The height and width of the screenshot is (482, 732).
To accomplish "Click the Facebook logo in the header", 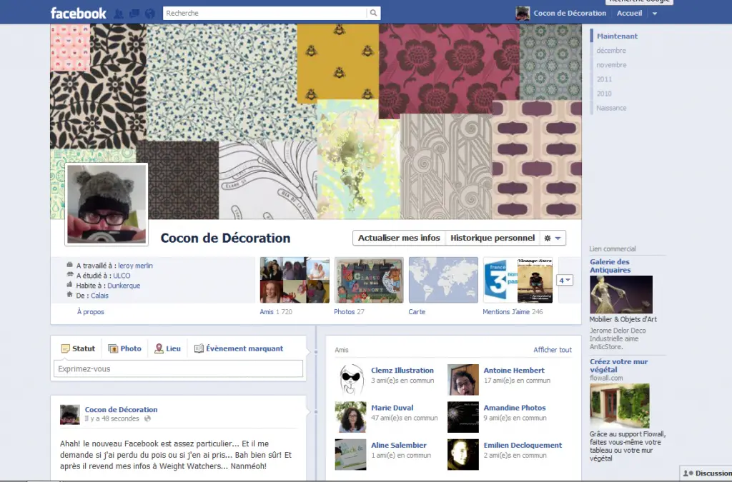I will click(79, 13).
